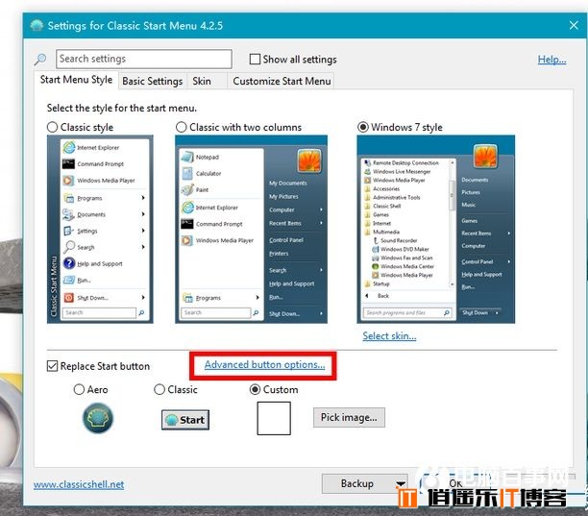588x516 pixels.
Task: Choose the Custom start button radio option
Action: tap(255, 389)
